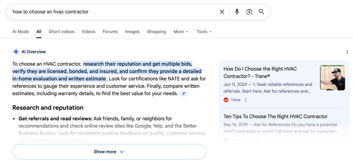Open the Shopping results tab
Image resolution: width=353 pixels, height=164 pixels.
coord(156,32)
